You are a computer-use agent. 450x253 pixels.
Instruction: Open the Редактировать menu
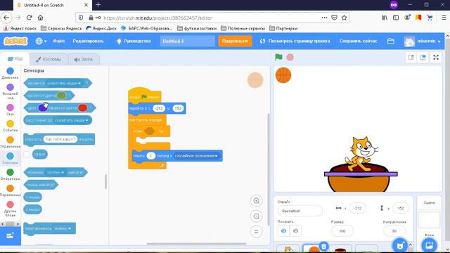click(x=88, y=41)
